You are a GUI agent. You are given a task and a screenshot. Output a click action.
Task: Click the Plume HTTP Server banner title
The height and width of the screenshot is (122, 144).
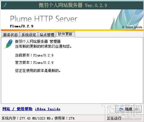(44, 19)
